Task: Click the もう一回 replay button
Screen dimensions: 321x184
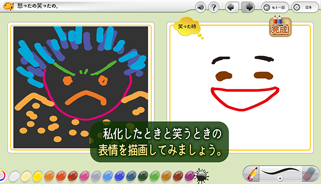Action: click(275, 8)
